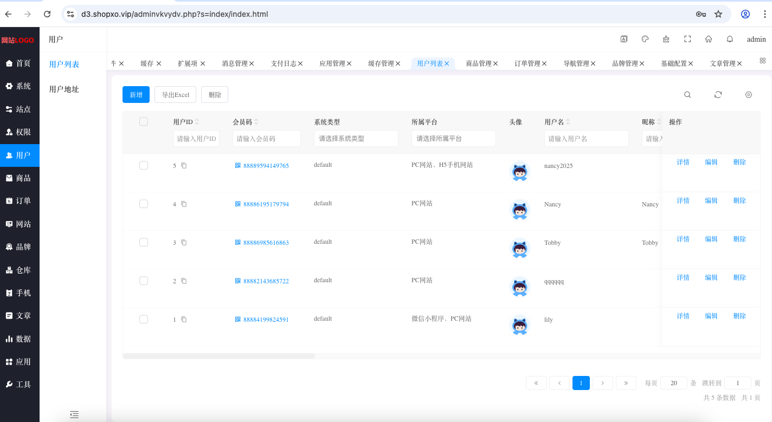Open 用户地址 in the submenu
772x422 pixels.
pos(64,89)
